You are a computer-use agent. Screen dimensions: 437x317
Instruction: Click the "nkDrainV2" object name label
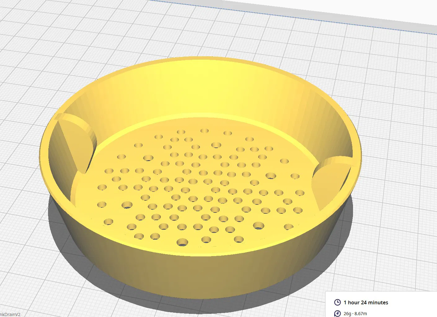(10, 314)
